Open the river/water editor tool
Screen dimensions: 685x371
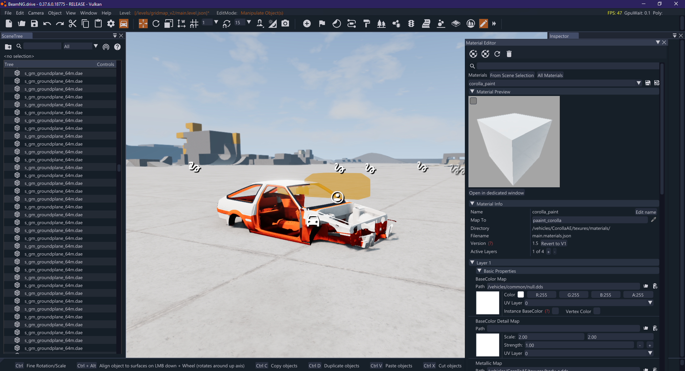(426, 24)
